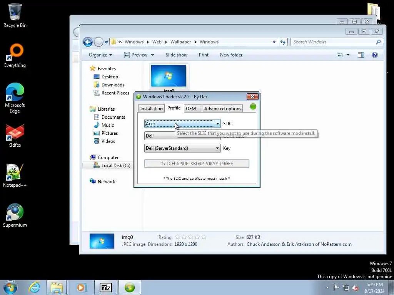Open Internet Explorer from the taskbar
Viewport: 394px width, 295px height.
(x=34, y=287)
